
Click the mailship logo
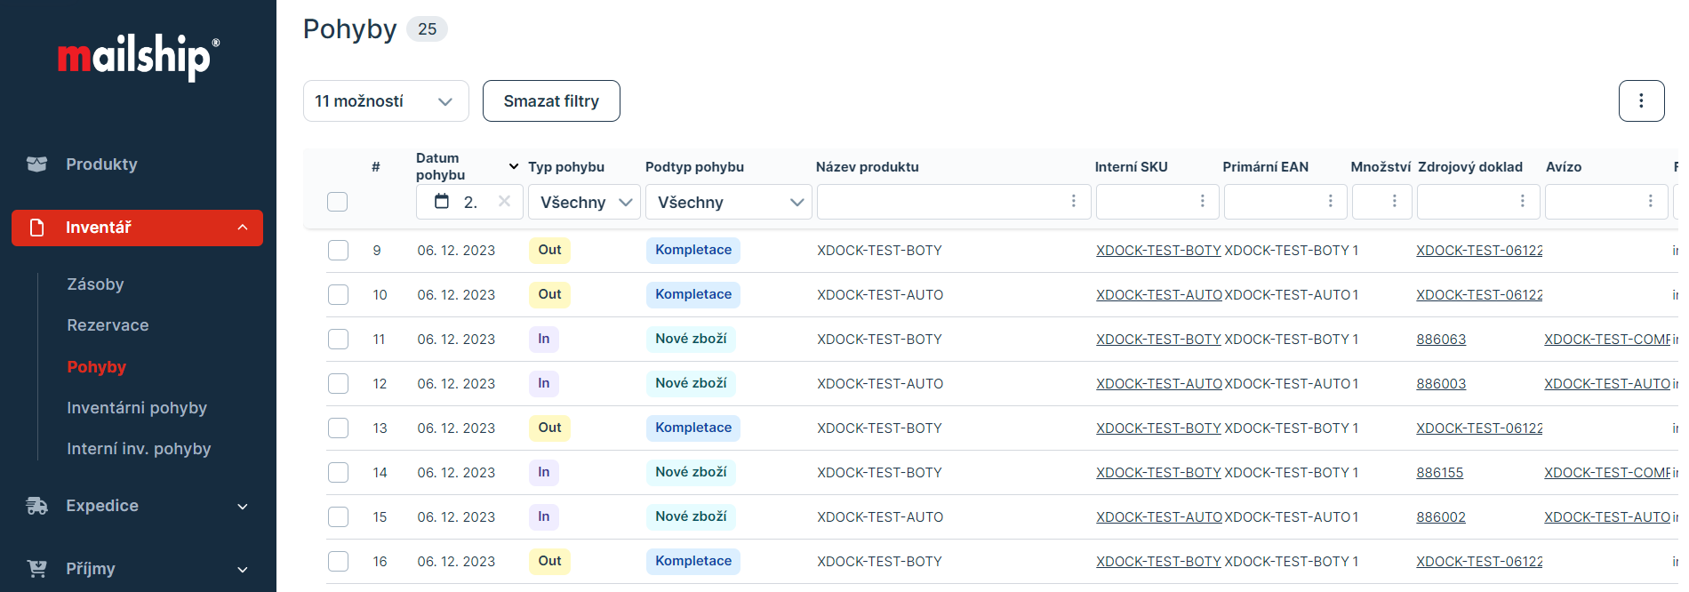(x=138, y=57)
